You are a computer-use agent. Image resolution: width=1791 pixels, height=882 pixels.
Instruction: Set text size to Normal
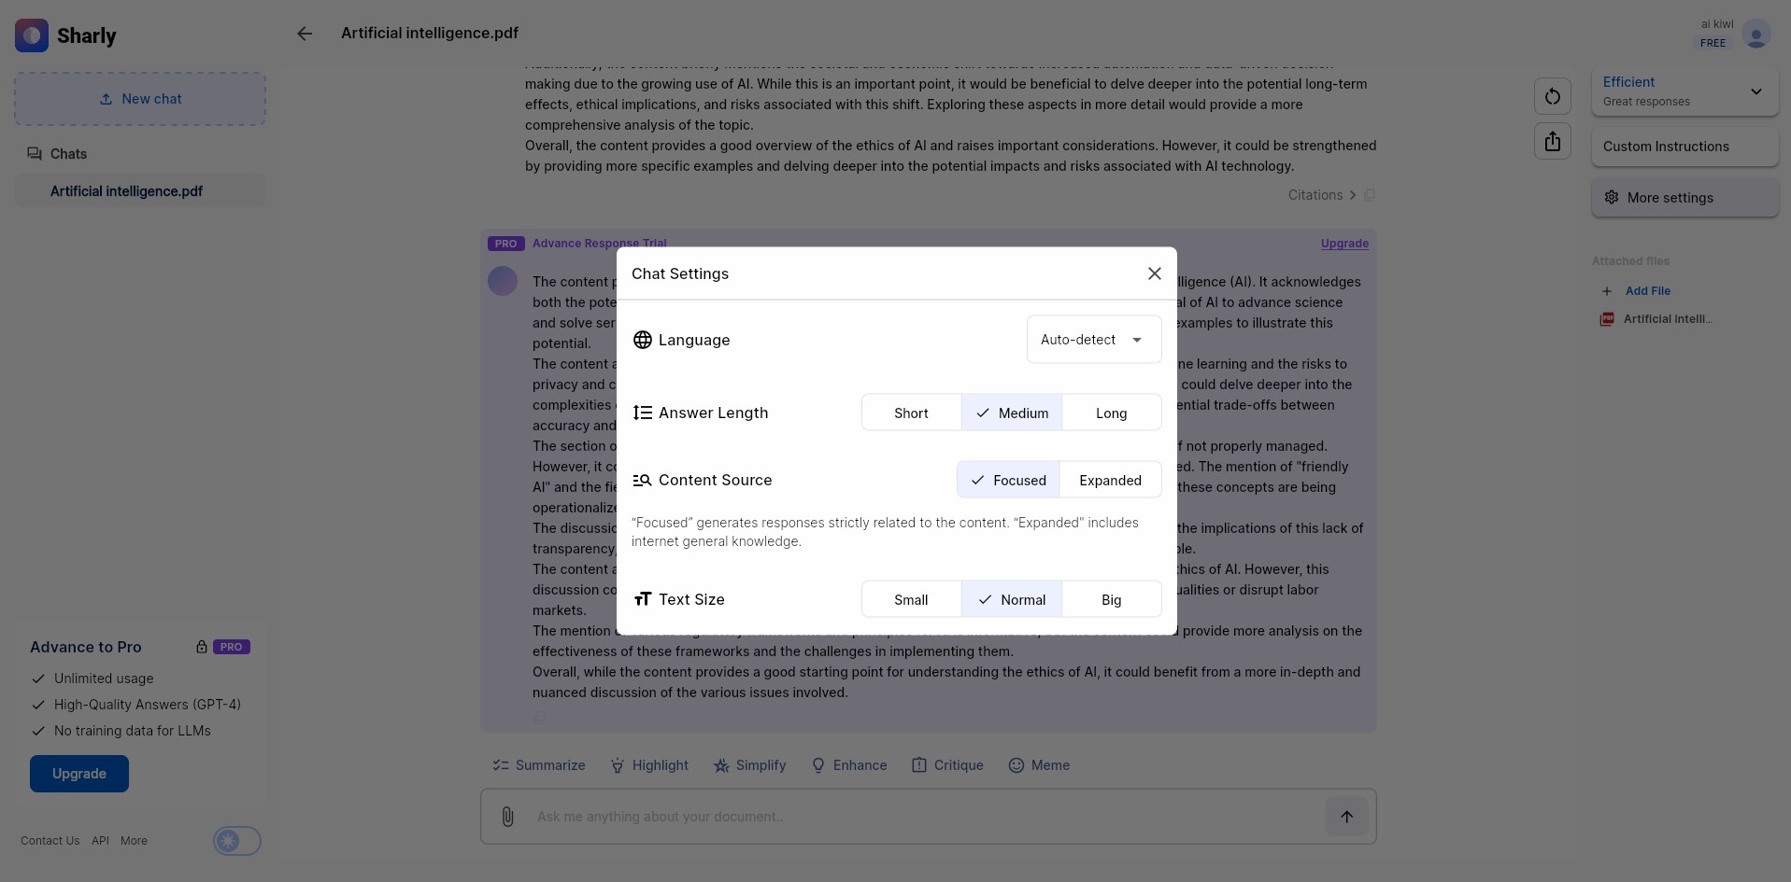(1012, 599)
